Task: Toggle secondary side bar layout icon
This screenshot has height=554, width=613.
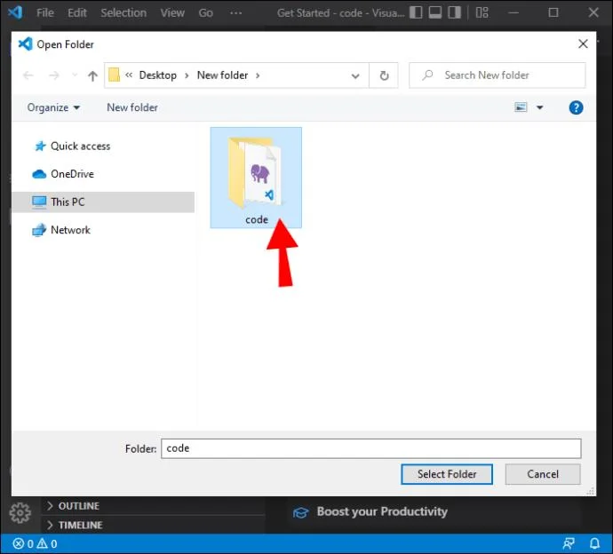Action: coord(454,12)
